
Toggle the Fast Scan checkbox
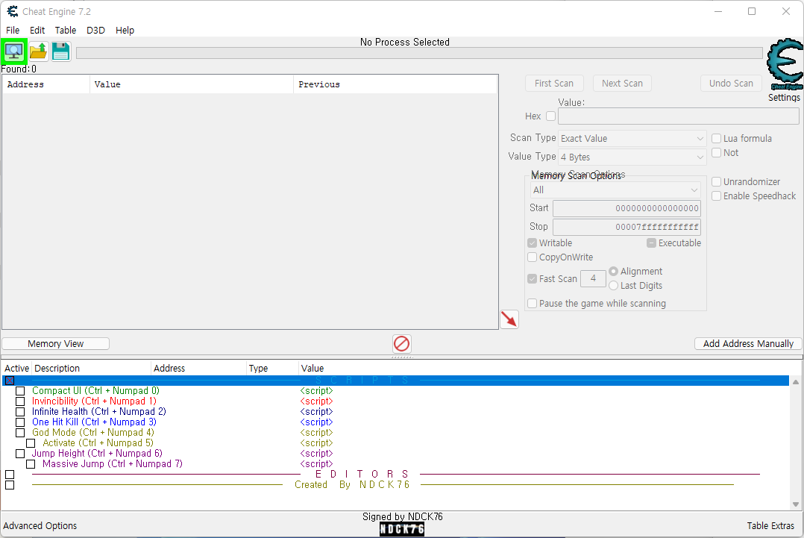(533, 279)
